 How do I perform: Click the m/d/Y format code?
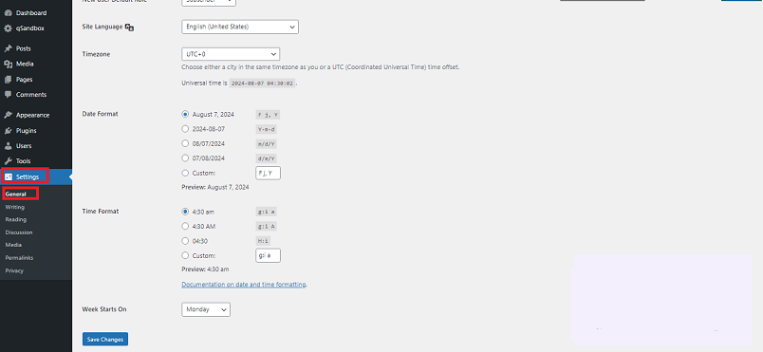[267, 144]
